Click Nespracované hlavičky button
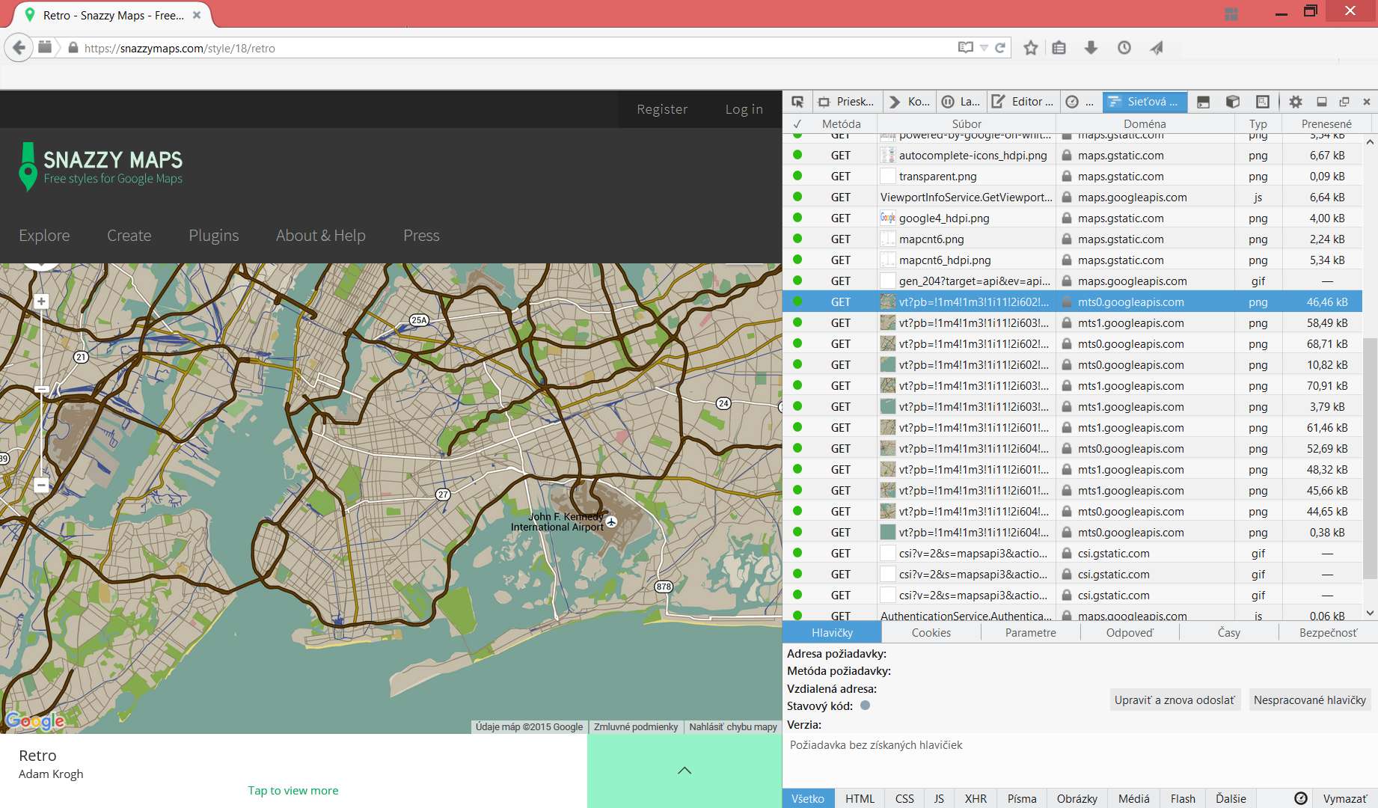The image size is (1378, 808). [1310, 700]
